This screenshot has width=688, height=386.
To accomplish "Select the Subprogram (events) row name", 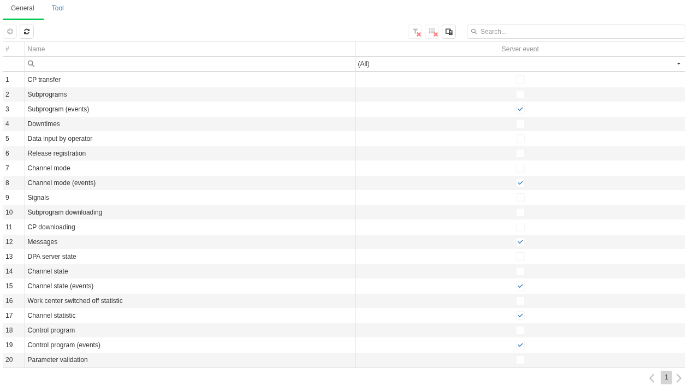I will point(58,109).
